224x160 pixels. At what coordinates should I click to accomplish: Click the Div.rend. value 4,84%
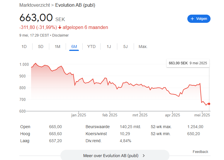[x=125, y=141]
